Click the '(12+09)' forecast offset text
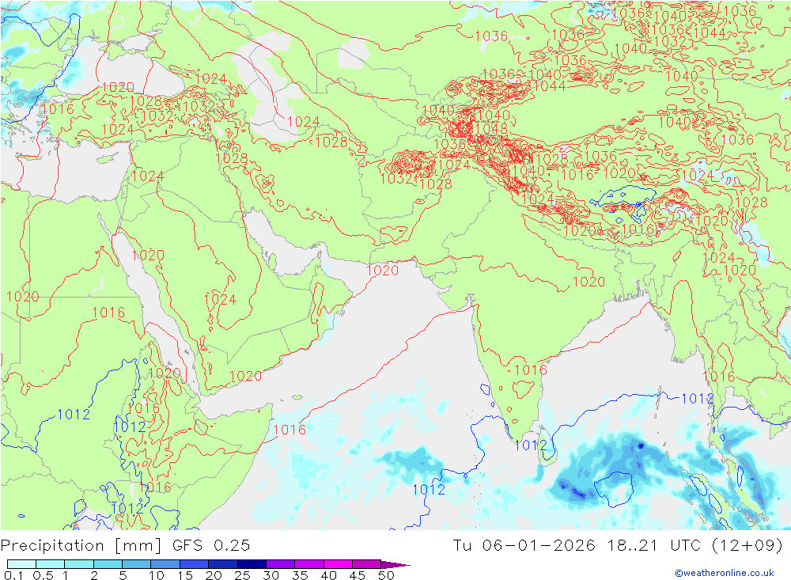Image resolution: width=791 pixels, height=580 pixels. 747,546
